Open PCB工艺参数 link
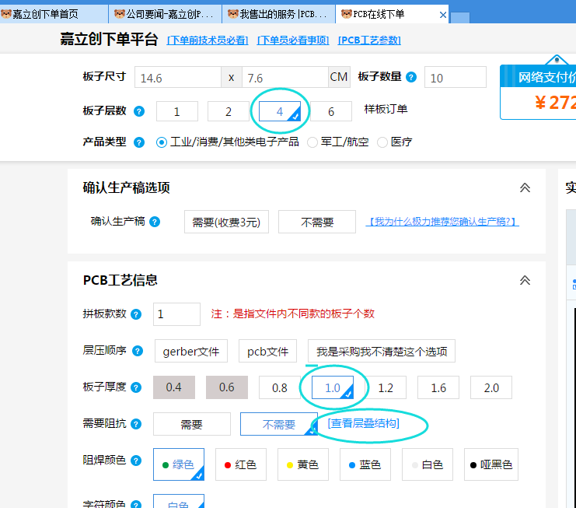The image size is (576, 508). point(369,40)
